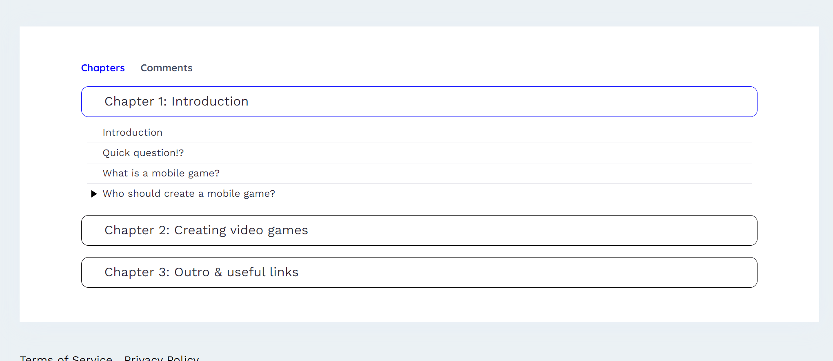
Task: Open the Introduction lesson
Action: pos(132,132)
